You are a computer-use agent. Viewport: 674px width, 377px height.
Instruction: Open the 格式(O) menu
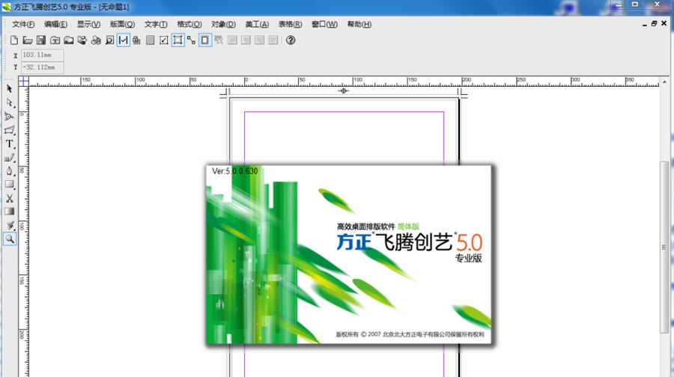tap(189, 25)
